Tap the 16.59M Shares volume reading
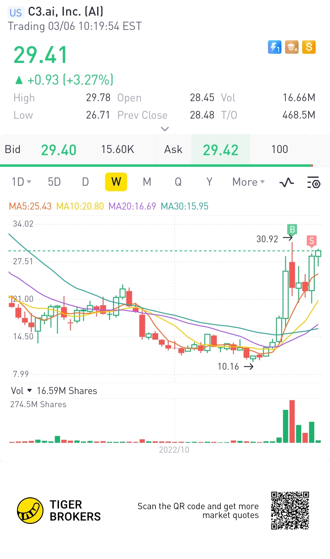This screenshot has height=559, width=330. pos(67,391)
